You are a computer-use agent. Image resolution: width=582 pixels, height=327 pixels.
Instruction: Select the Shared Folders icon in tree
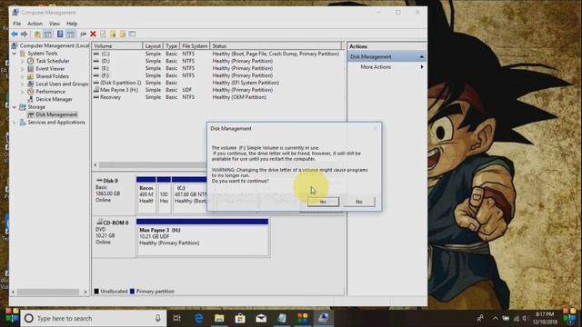pos(31,76)
